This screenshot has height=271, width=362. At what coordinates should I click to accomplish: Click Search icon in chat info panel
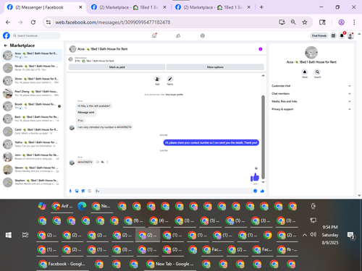pos(317,72)
